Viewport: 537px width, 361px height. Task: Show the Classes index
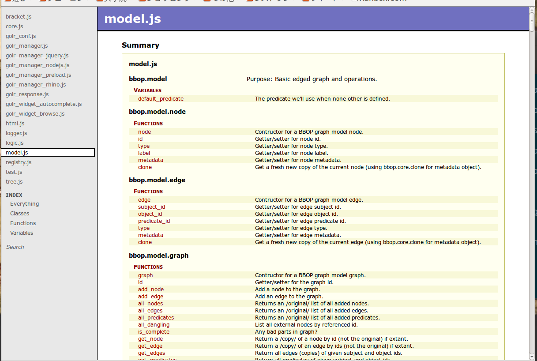(20, 214)
